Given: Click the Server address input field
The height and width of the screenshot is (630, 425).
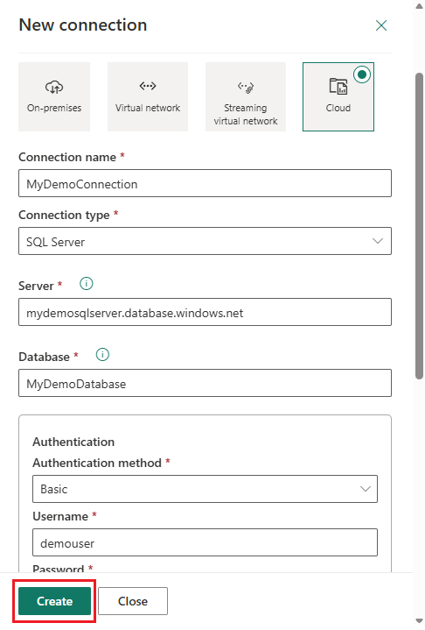Looking at the screenshot, I should (x=205, y=312).
